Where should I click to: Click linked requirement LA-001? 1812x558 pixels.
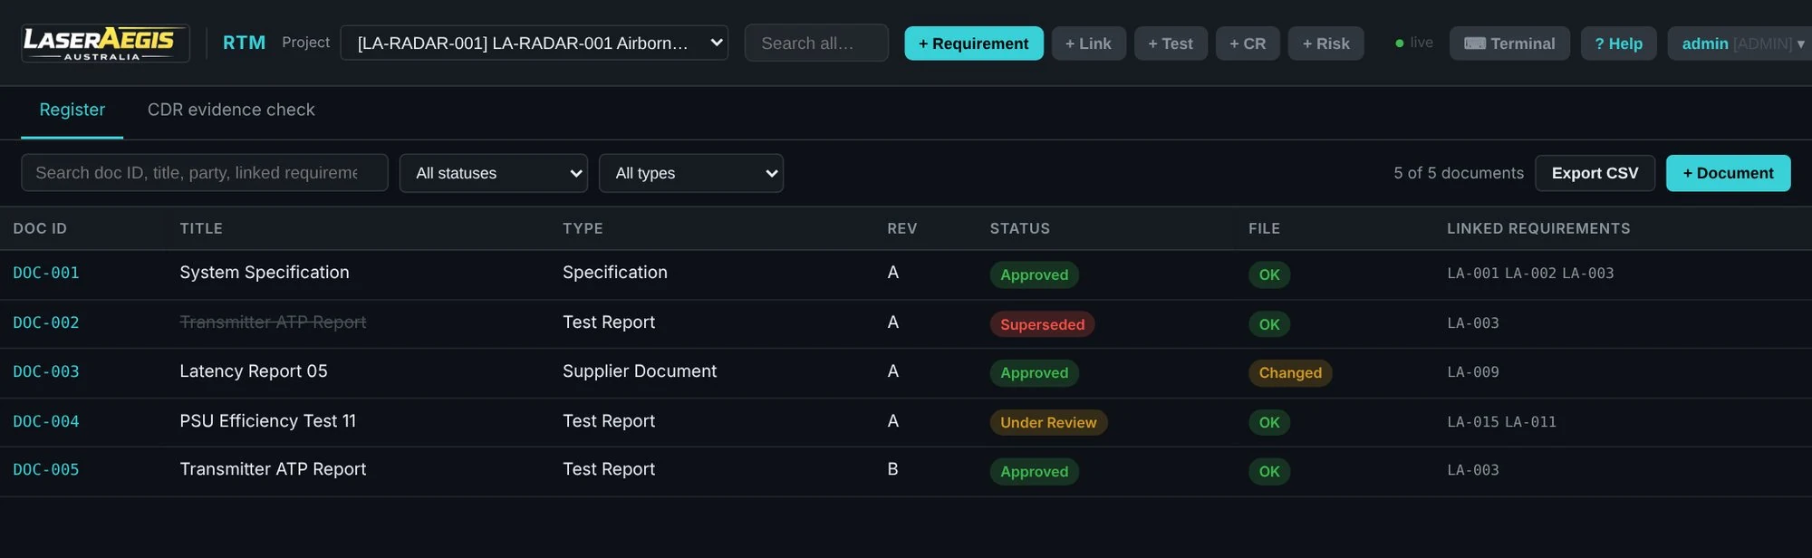[1473, 274]
